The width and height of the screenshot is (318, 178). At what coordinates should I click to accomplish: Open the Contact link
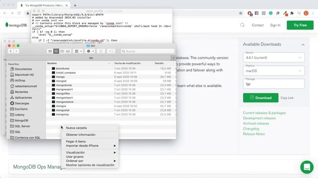pyautogui.click(x=257, y=25)
